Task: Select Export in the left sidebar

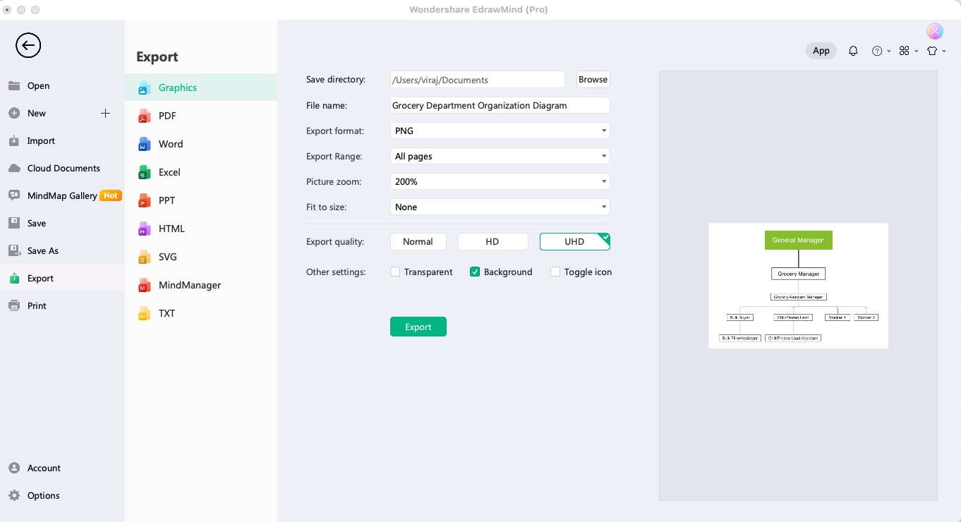Action: (x=62, y=278)
